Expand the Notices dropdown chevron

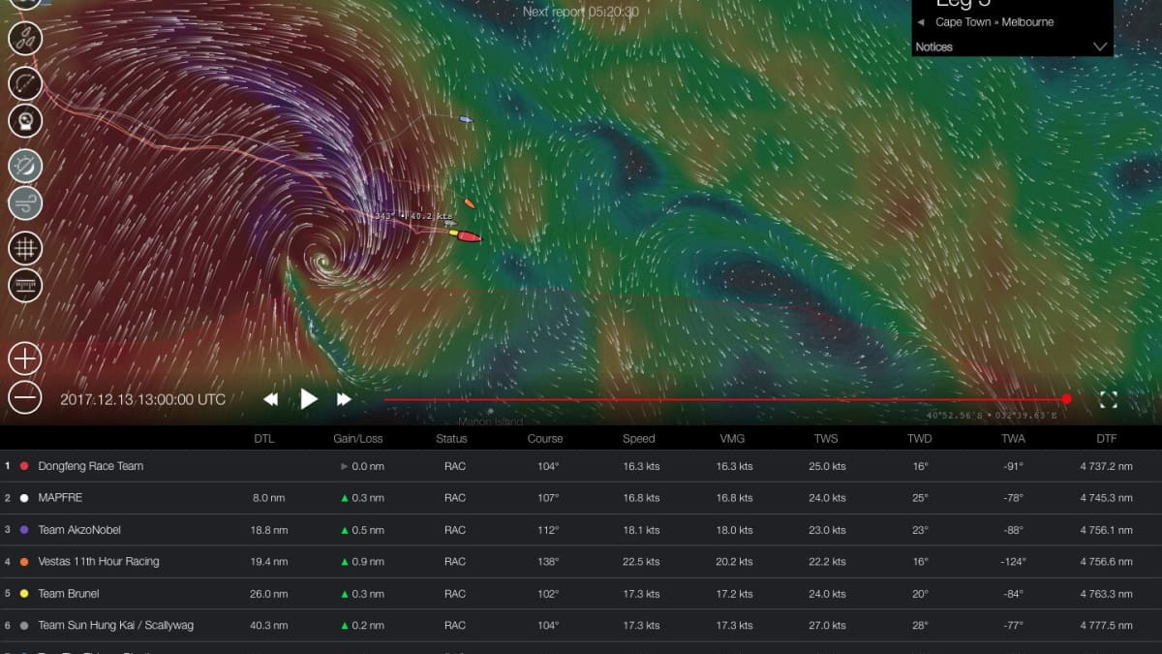(x=1100, y=47)
